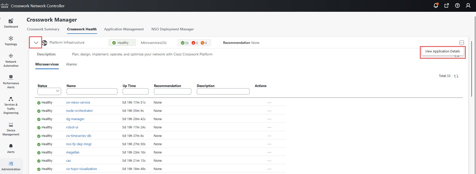Open Alerts in the sidebar
The image size is (476, 174).
pyautogui.click(x=11, y=149)
